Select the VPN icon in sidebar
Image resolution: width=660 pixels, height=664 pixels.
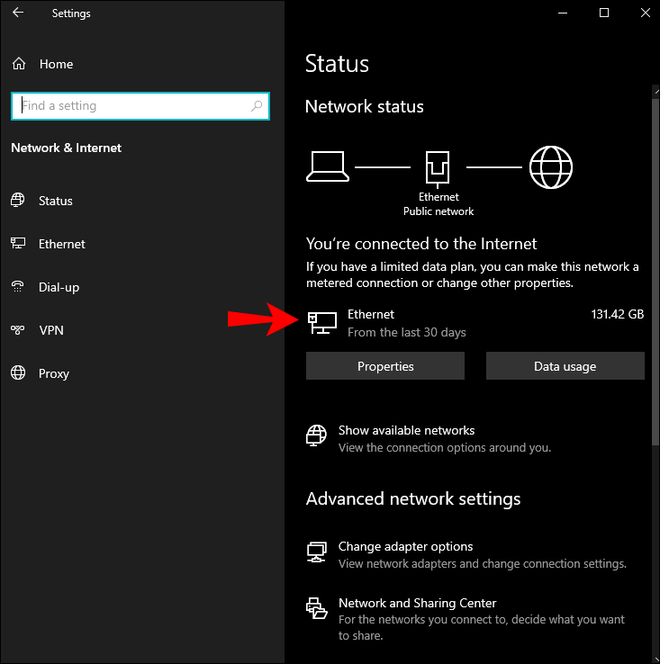click(17, 329)
